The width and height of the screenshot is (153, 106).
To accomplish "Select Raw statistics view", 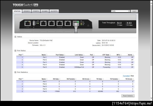I will [x=132, y=76].
